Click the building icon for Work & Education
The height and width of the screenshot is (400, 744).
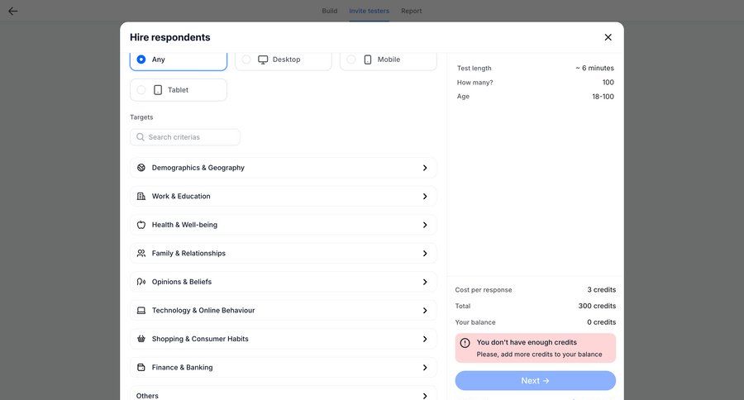(x=141, y=197)
